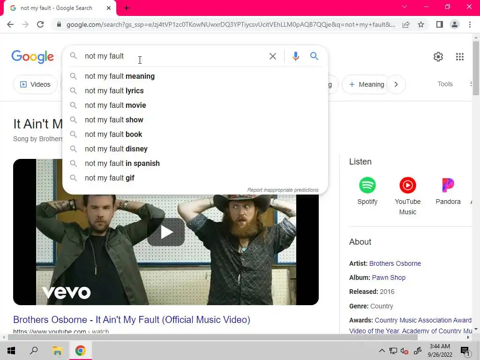This screenshot has height=360, width=480.
Task: Open File Explorer from taskbar
Action: (57, 351)
